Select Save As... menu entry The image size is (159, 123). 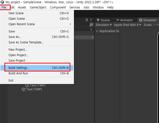[x=37, y=37]
